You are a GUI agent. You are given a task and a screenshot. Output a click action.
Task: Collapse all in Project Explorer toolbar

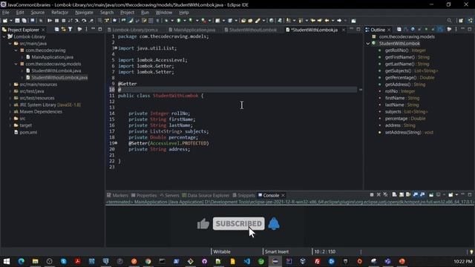point(56,30)
